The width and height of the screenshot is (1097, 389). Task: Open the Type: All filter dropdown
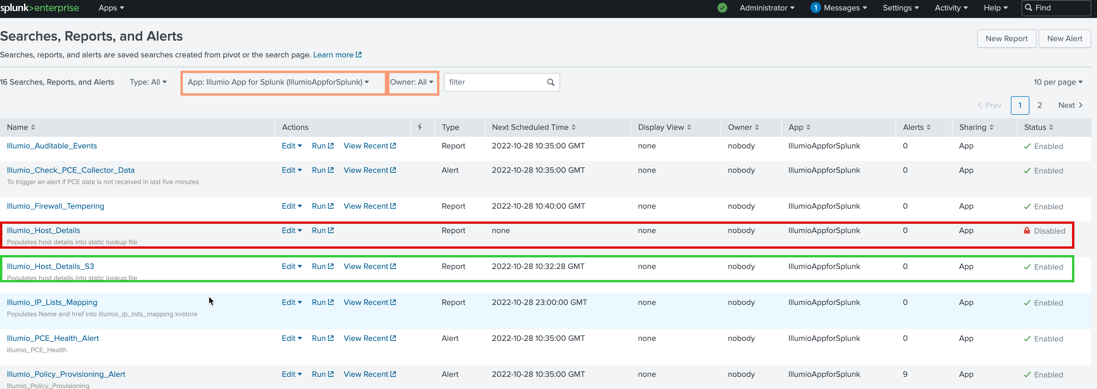coord(148,82)
